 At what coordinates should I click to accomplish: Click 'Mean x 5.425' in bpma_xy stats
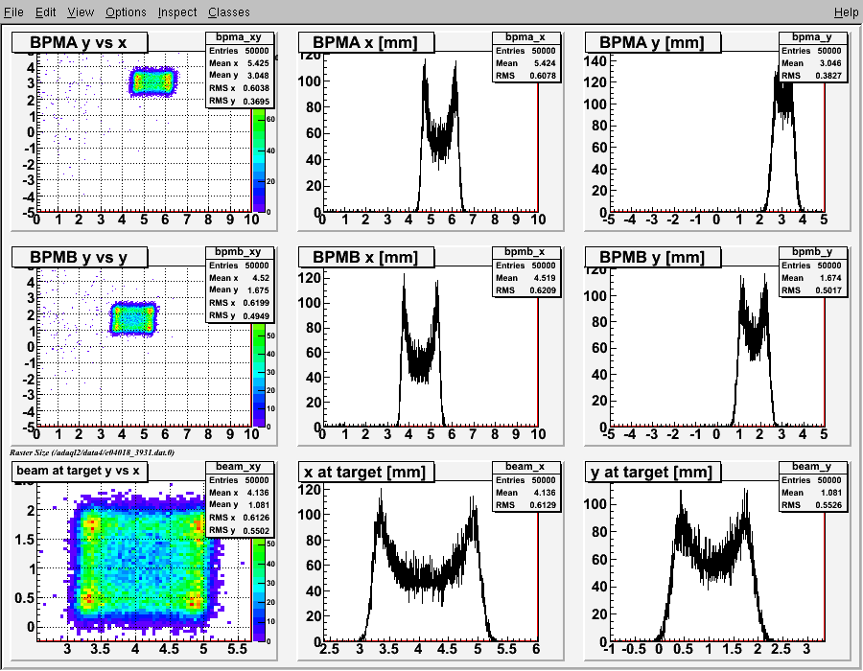click(x=240, y=63)
